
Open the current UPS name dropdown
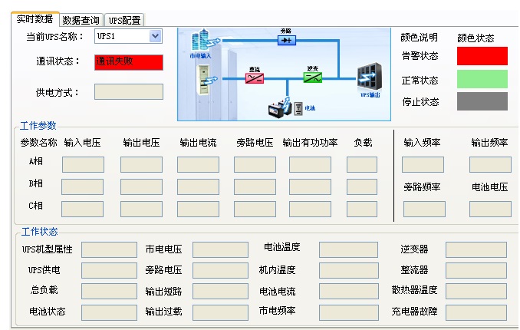click(156, 36)
